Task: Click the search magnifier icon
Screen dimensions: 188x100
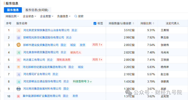Action: [76, 16]
